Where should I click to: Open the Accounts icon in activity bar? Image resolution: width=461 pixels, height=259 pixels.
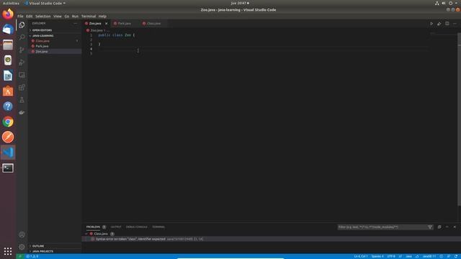click(22, 235)
